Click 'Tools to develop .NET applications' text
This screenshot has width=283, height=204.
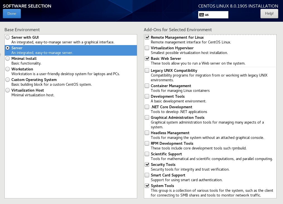(179, 112)
